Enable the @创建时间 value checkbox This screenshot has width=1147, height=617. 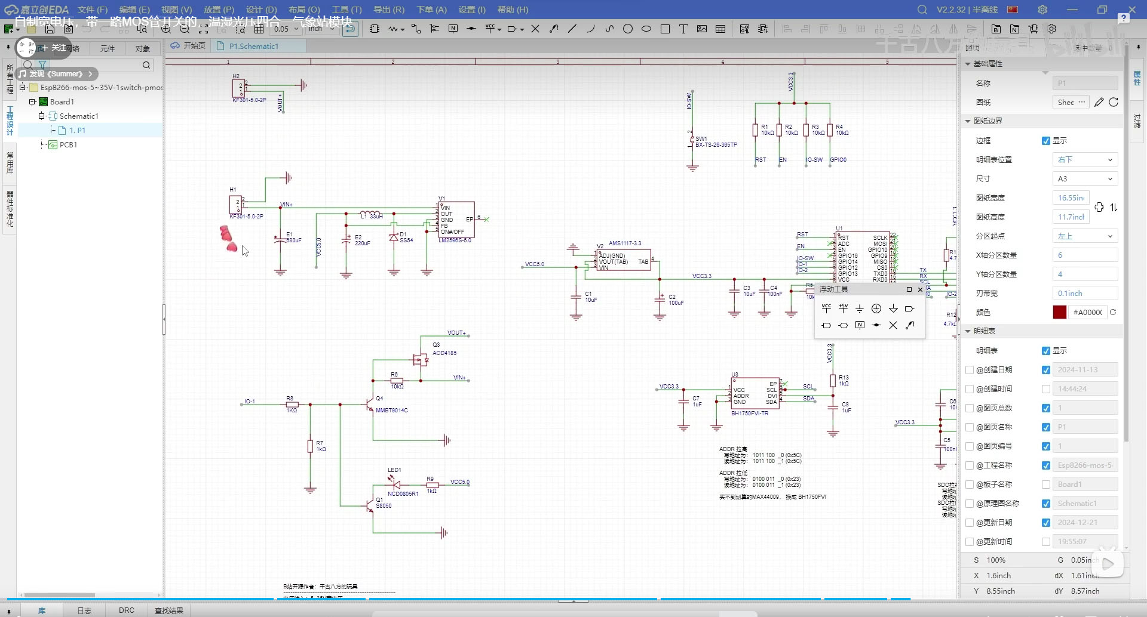[1045, 389]
